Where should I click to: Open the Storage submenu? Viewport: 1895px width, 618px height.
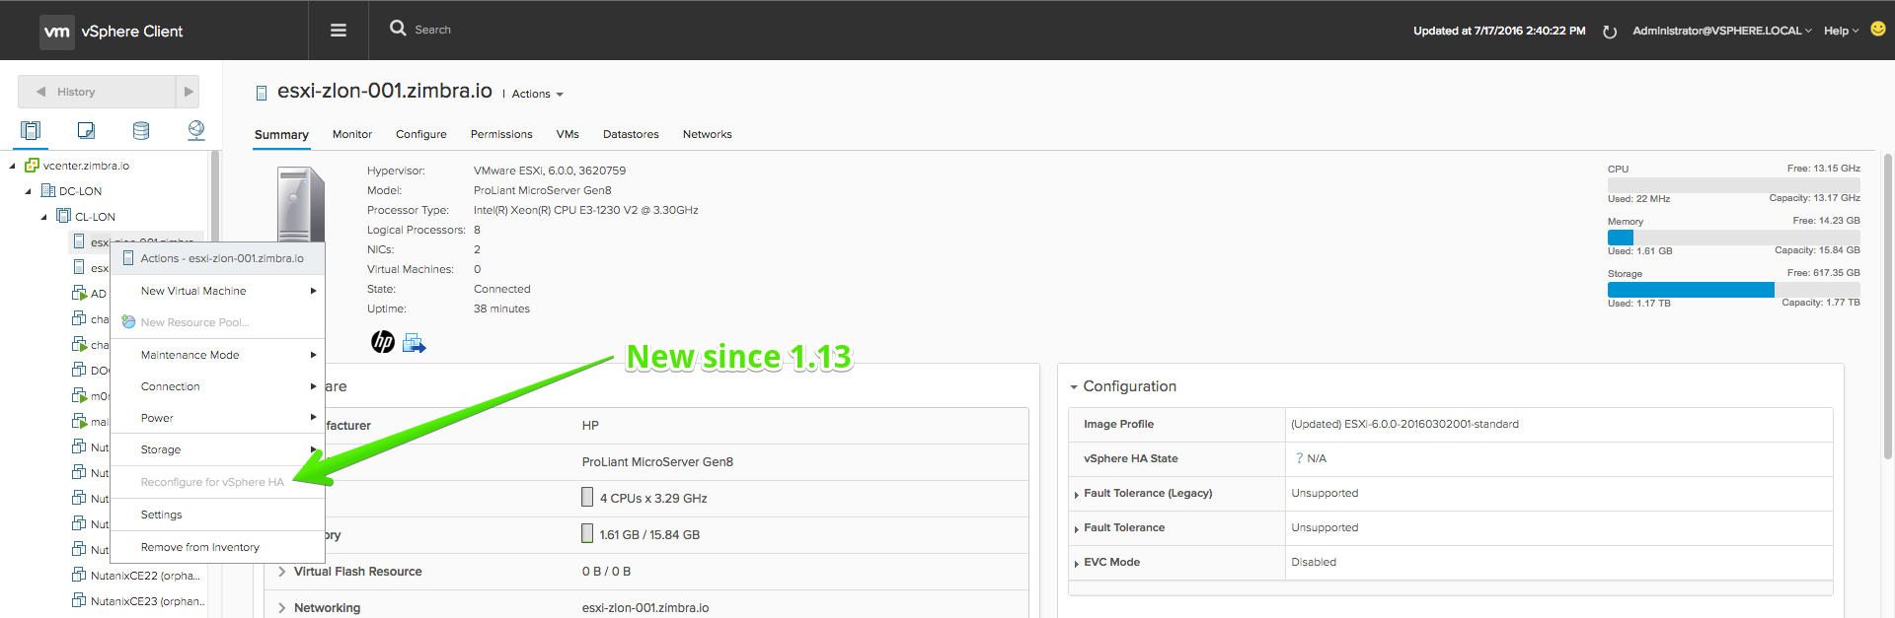(x=218, y=449)
